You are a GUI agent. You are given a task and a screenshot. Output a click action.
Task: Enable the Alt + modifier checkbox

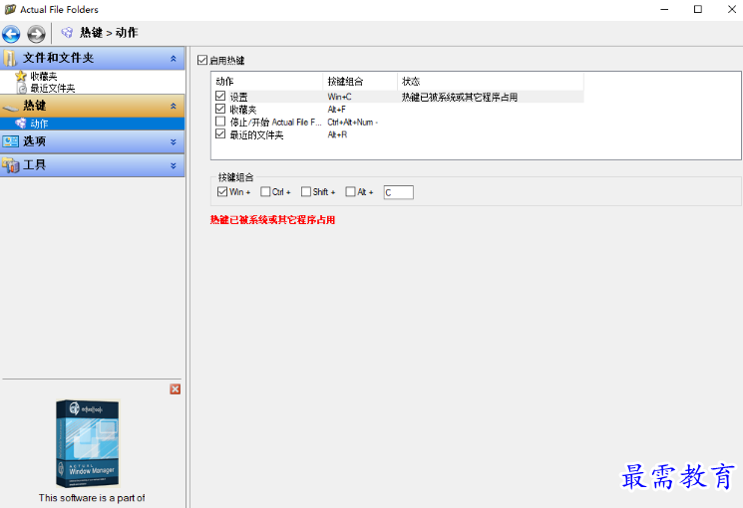pyautogui.click(x=351, y=191)
